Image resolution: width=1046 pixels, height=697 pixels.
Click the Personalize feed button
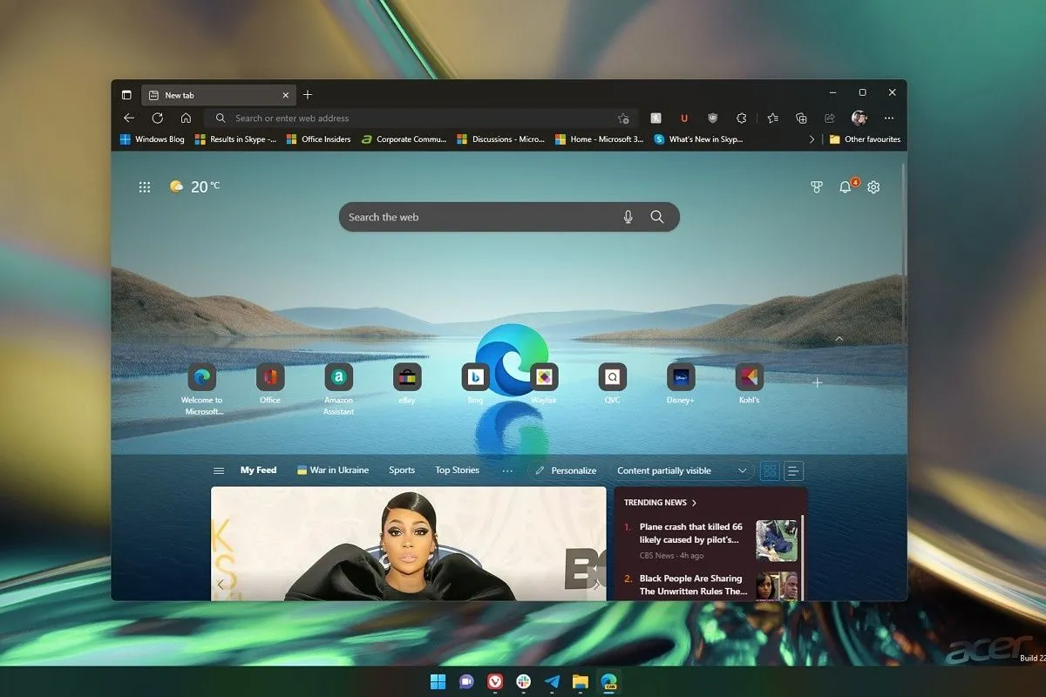click(566, 470)
